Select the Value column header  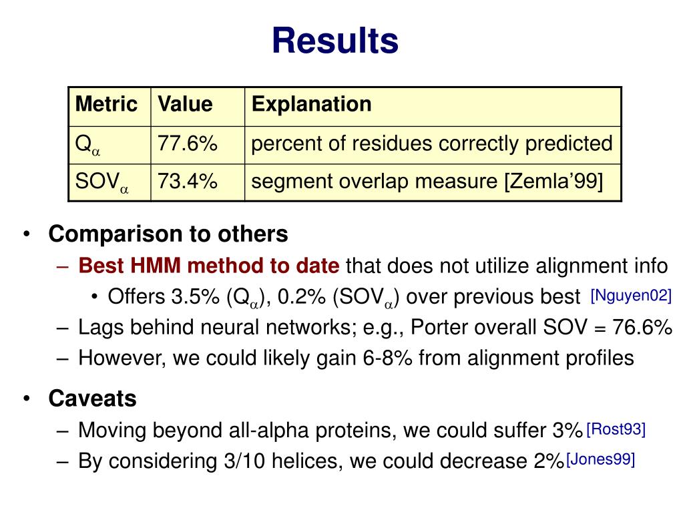pos(198,107)
